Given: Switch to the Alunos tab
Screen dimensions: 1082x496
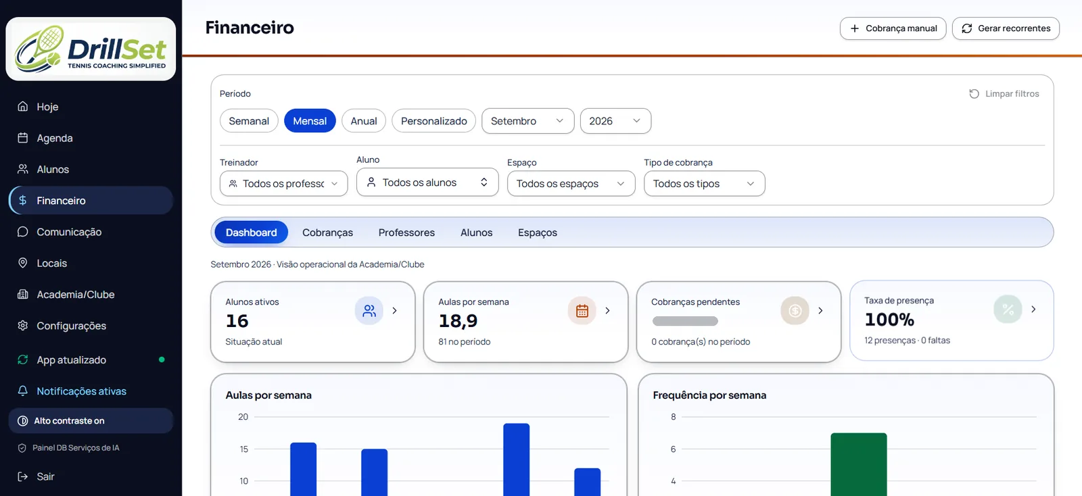Looking at the screenshot, I should [477, 232].
